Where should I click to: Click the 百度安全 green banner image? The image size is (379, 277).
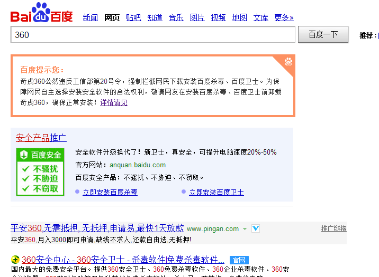pos(40,172)
